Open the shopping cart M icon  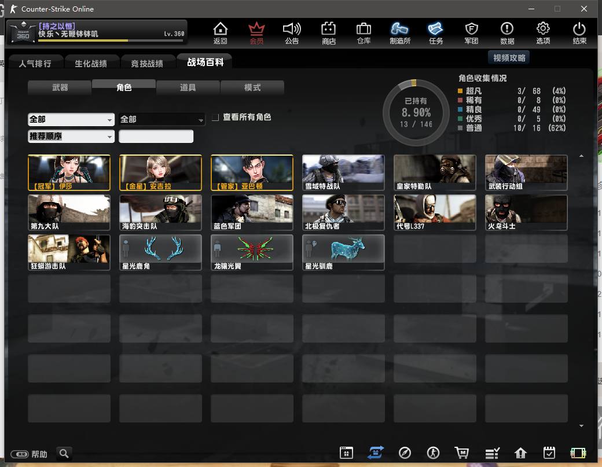click(462, 453)
